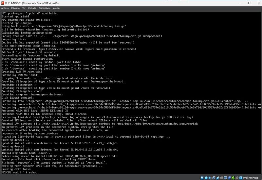
Task: Close the RHEL9-NODO1 VirtualBox window
Action: tap(258, 3)
